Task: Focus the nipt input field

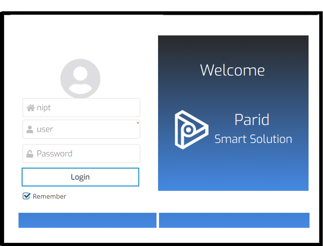Action: (x=81, y=108)
